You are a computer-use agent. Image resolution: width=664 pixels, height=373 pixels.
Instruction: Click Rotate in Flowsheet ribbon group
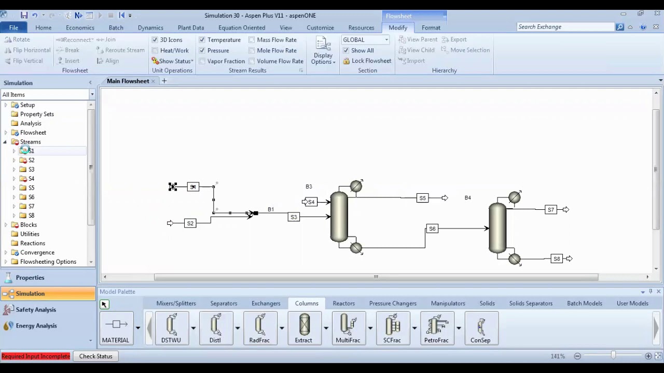(17, 39)
